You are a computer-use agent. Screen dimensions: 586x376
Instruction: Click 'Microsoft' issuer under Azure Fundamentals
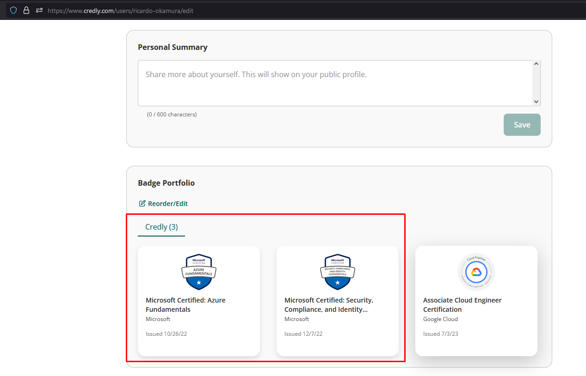158,319
